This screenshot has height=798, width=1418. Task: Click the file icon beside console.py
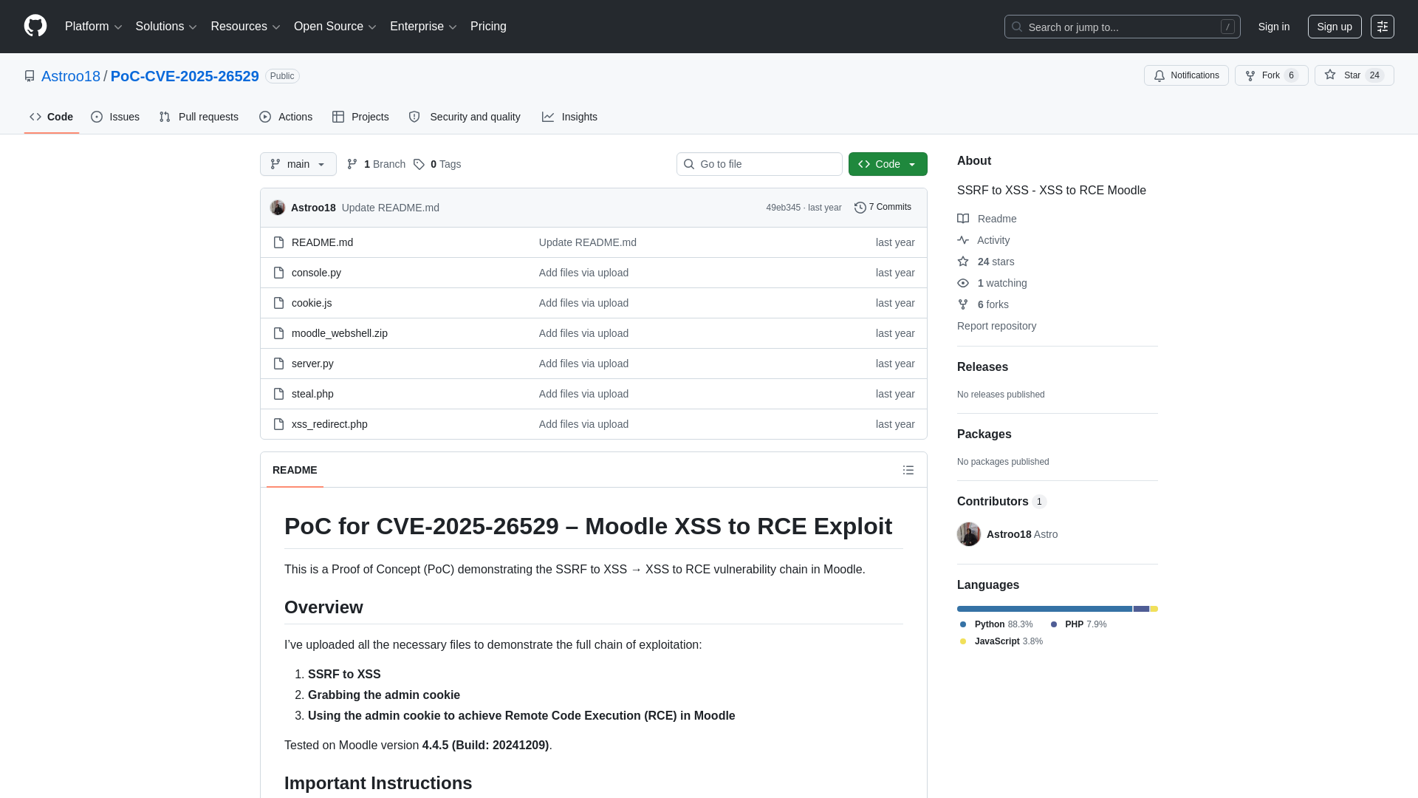(x=278, y=273)
